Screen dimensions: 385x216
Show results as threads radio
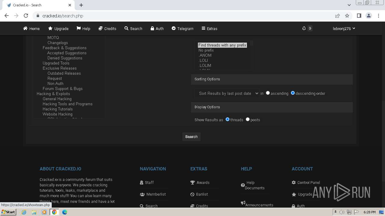point(227,119)
